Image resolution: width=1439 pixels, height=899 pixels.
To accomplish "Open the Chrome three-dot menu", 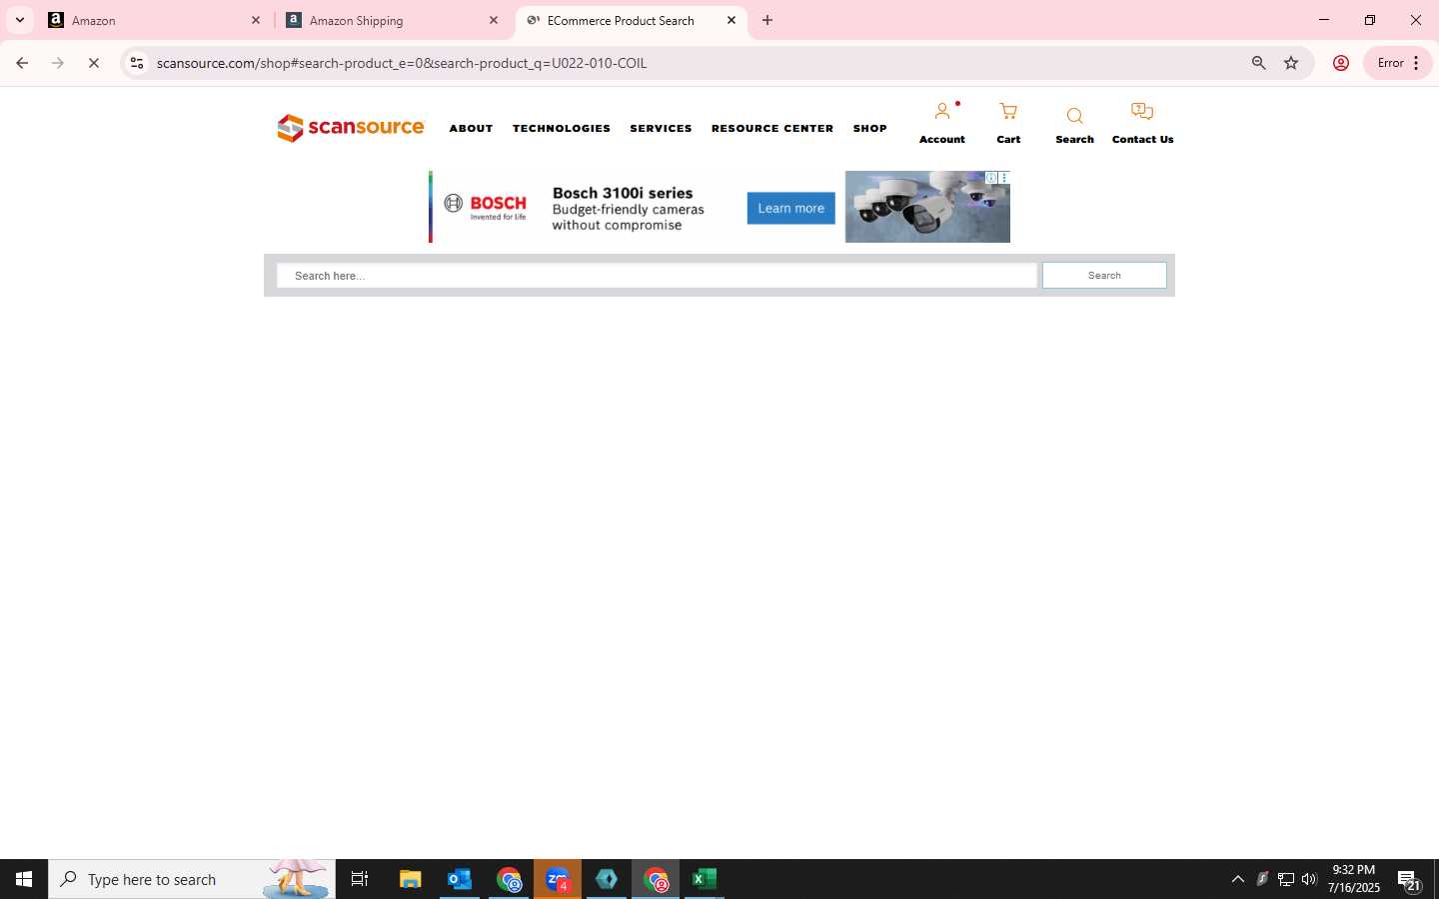I will (x=1416, y=63).
